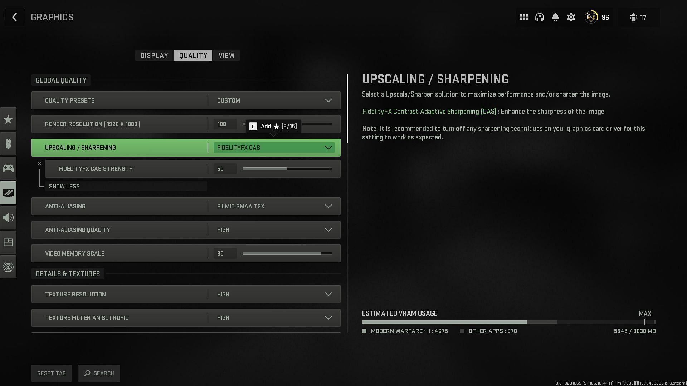Open Keyboard & Mouse settings sidebar icon
Image resolution: width=687 pixels, height=386 pixels.
pyautogui.click(x=8, y=144)
